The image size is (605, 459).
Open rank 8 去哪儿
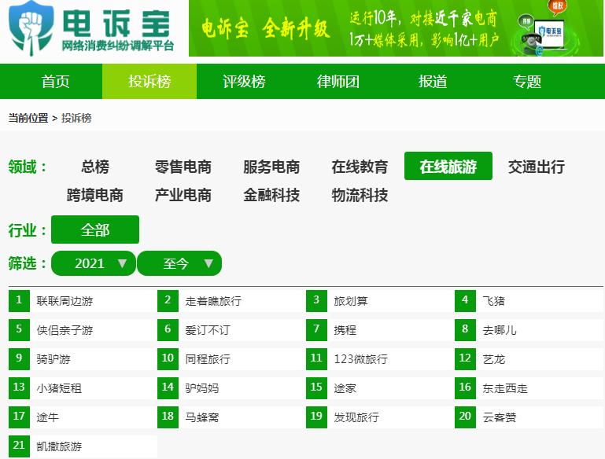529,330
